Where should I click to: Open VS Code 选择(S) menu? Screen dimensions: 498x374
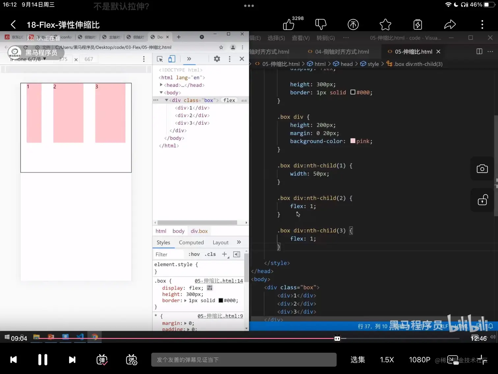pos(276,38)
